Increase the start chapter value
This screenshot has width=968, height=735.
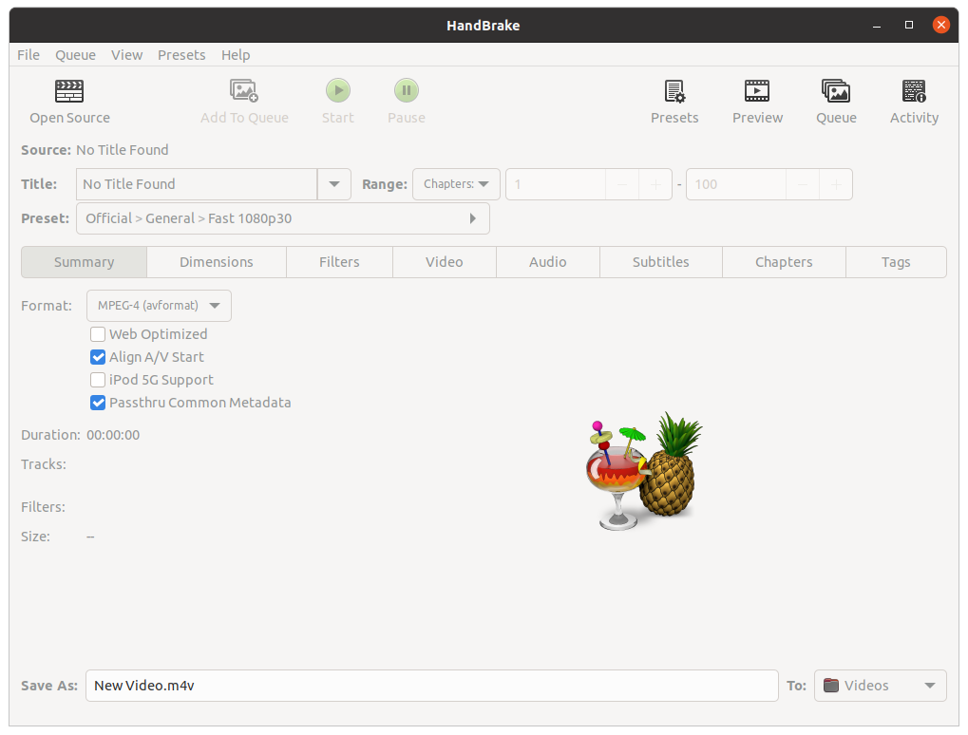[x=655, y=184]
